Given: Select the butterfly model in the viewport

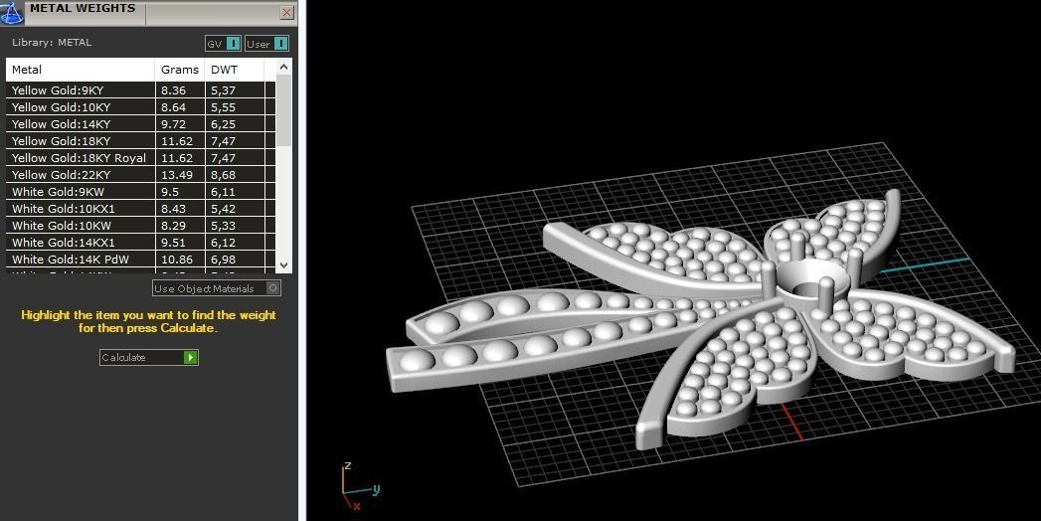Looking at the screenshot, I should (x=700, y=318).
